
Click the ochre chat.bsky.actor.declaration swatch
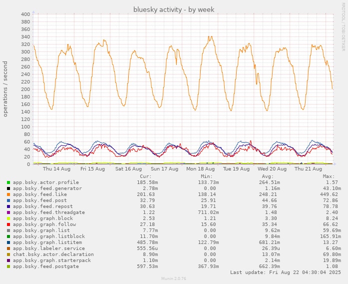[8, 254]
